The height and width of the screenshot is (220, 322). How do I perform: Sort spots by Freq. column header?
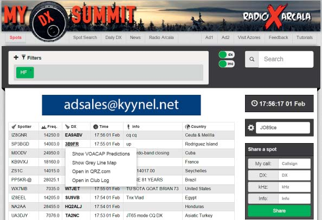click(x=50, y=127)
